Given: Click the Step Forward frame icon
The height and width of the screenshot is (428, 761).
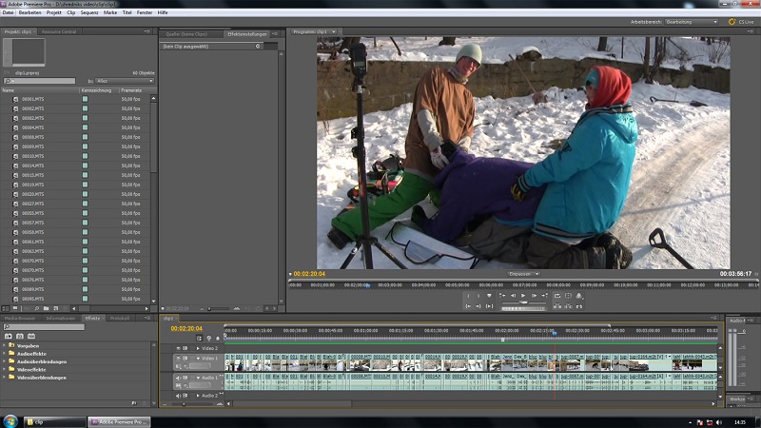Looking at the screenshot, I should pyautogui.click(x=534, y=296).
